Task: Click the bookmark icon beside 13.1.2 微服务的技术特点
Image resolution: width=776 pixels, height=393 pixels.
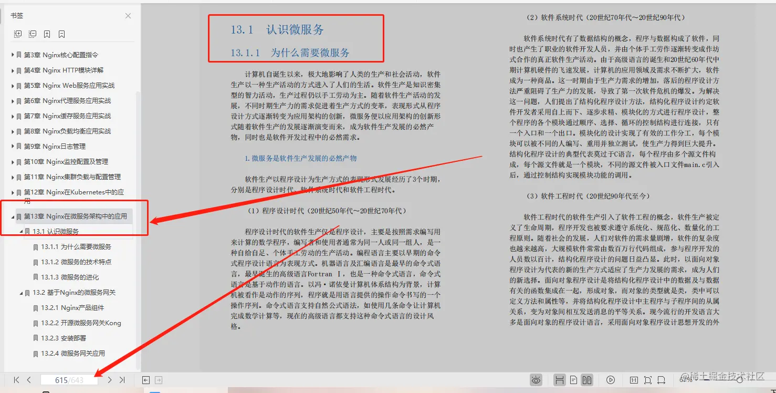Action: coord(36,262)
